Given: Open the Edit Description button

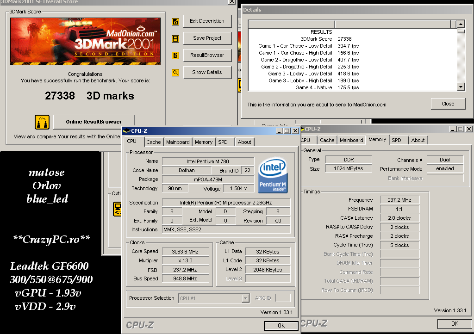Looking at the screenshot, I should click(207, 21).
